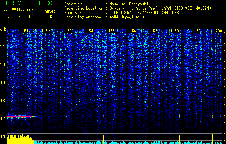Click the bright meteor echo before 1200
Viewport: 226px width, 144px height.
click(212, 116)
